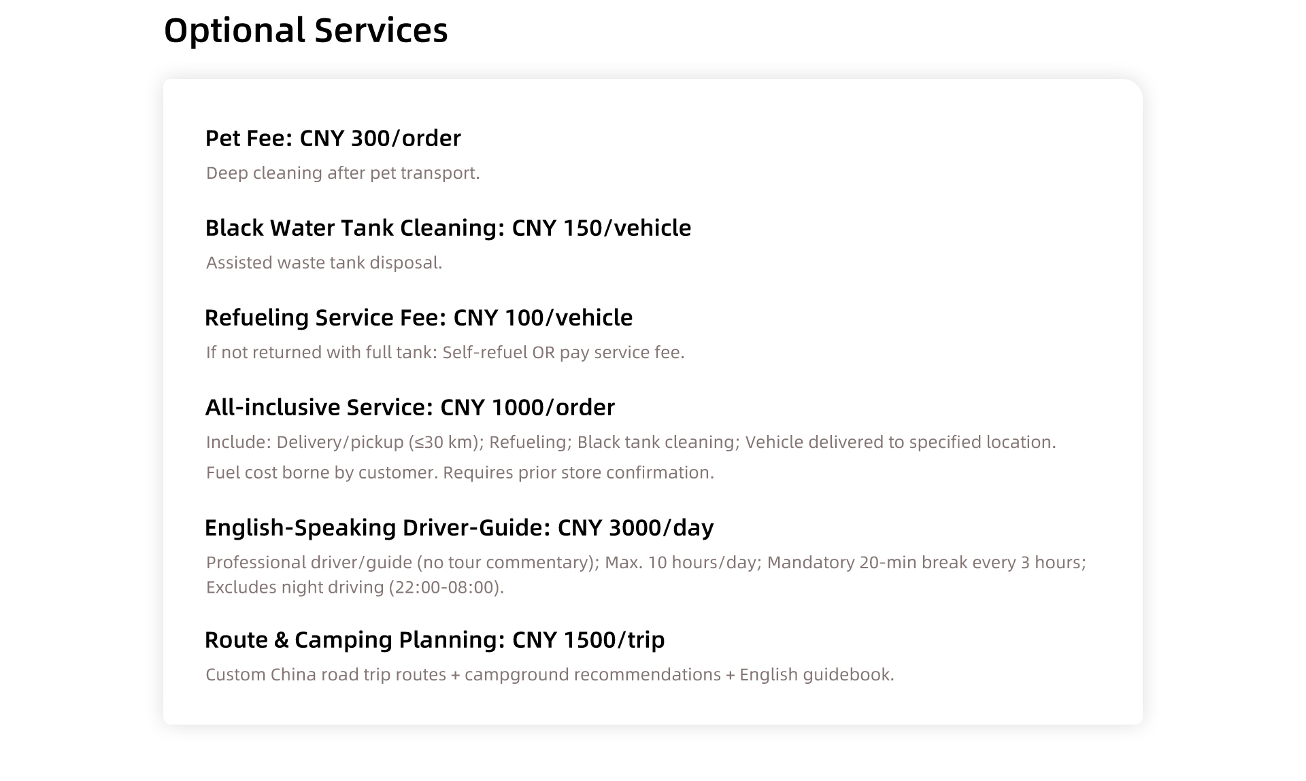Viewport: 1306px width, 781px height.
Task: Click the campground recommendations phrase
Action: pyautogui.click(x=592, y=674)
